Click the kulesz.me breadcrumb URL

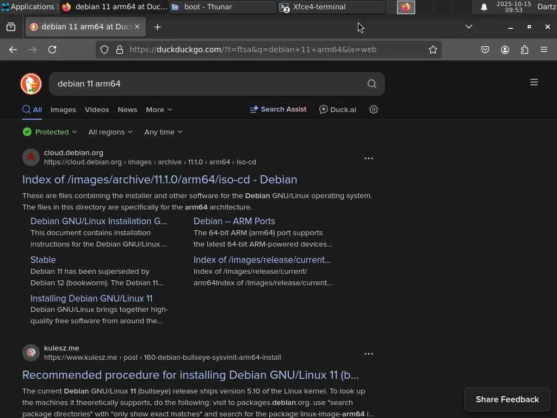coord(162,358)
